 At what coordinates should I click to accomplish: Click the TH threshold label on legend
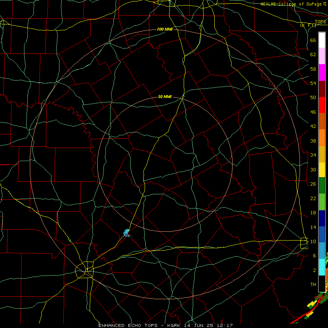(x=313, y=285)
